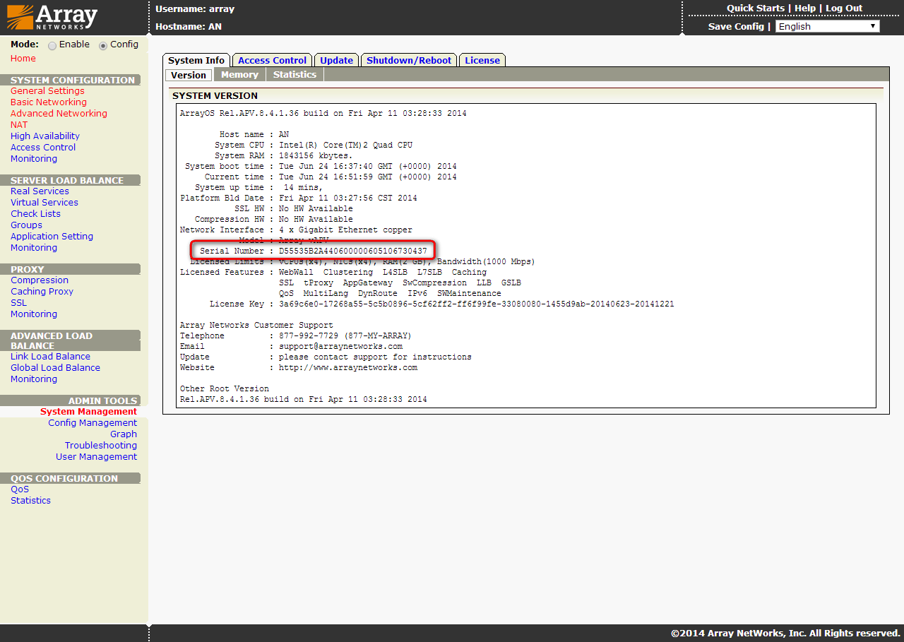Open Graph under Admin Tools
Image resolution: width=904 pixels, height=642 pixels.
coord(124,434)
